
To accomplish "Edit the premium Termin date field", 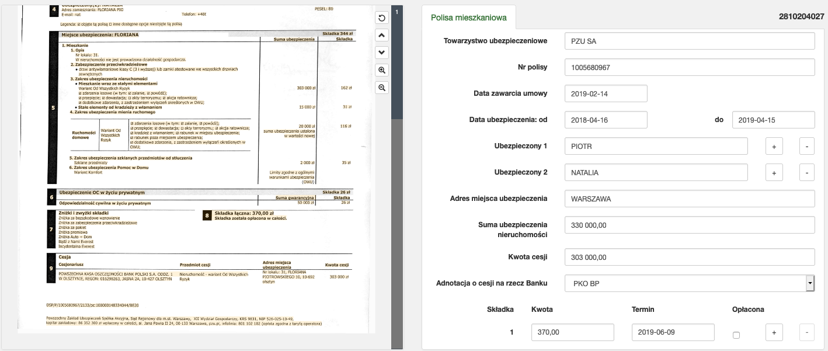I will [673, 332].
